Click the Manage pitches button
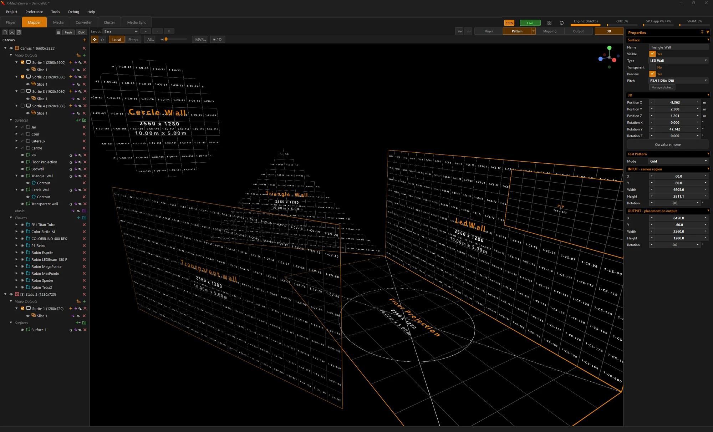The image size is (713, 432). tap(662, 87)
